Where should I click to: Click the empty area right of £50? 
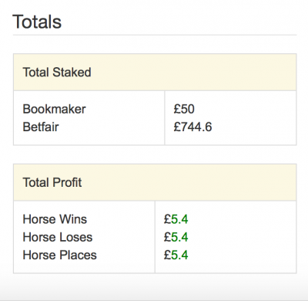(245, 109)
